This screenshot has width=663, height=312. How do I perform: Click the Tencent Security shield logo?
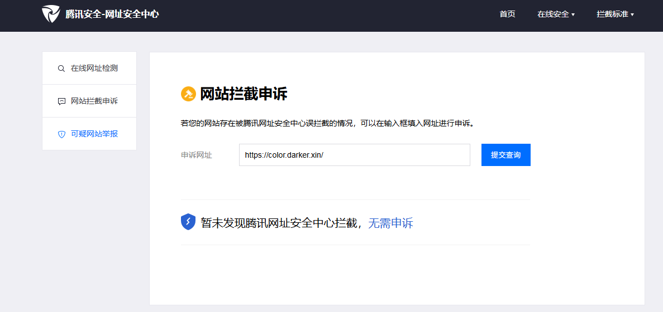pos(51,14)
